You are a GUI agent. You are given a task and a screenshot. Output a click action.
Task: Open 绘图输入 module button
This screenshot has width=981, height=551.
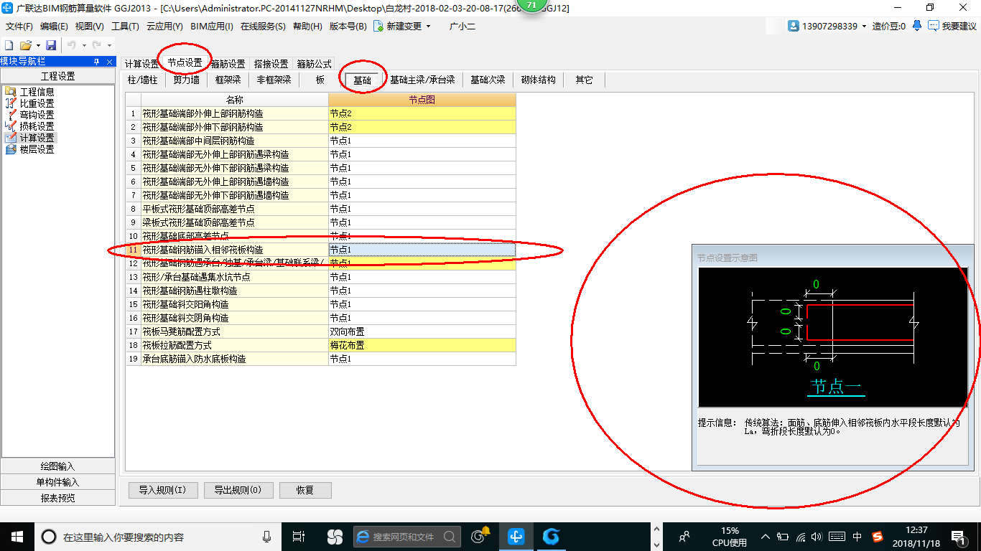(57, 466)
